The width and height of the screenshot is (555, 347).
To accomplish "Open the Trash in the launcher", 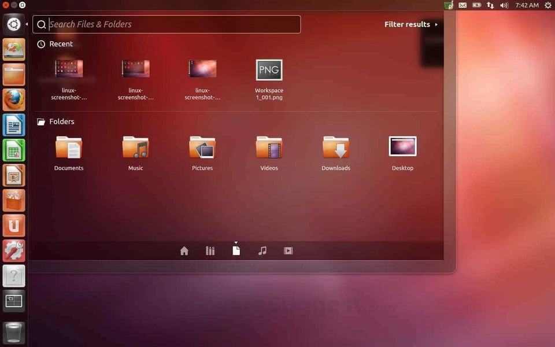I will (13, 333).
